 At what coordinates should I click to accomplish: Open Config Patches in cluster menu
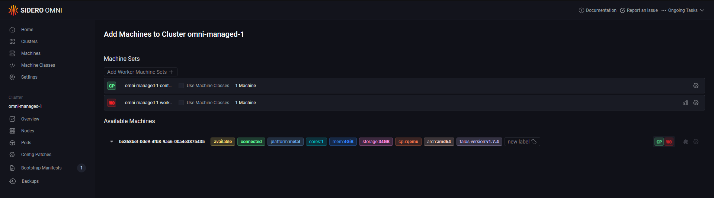click(36, 155)
